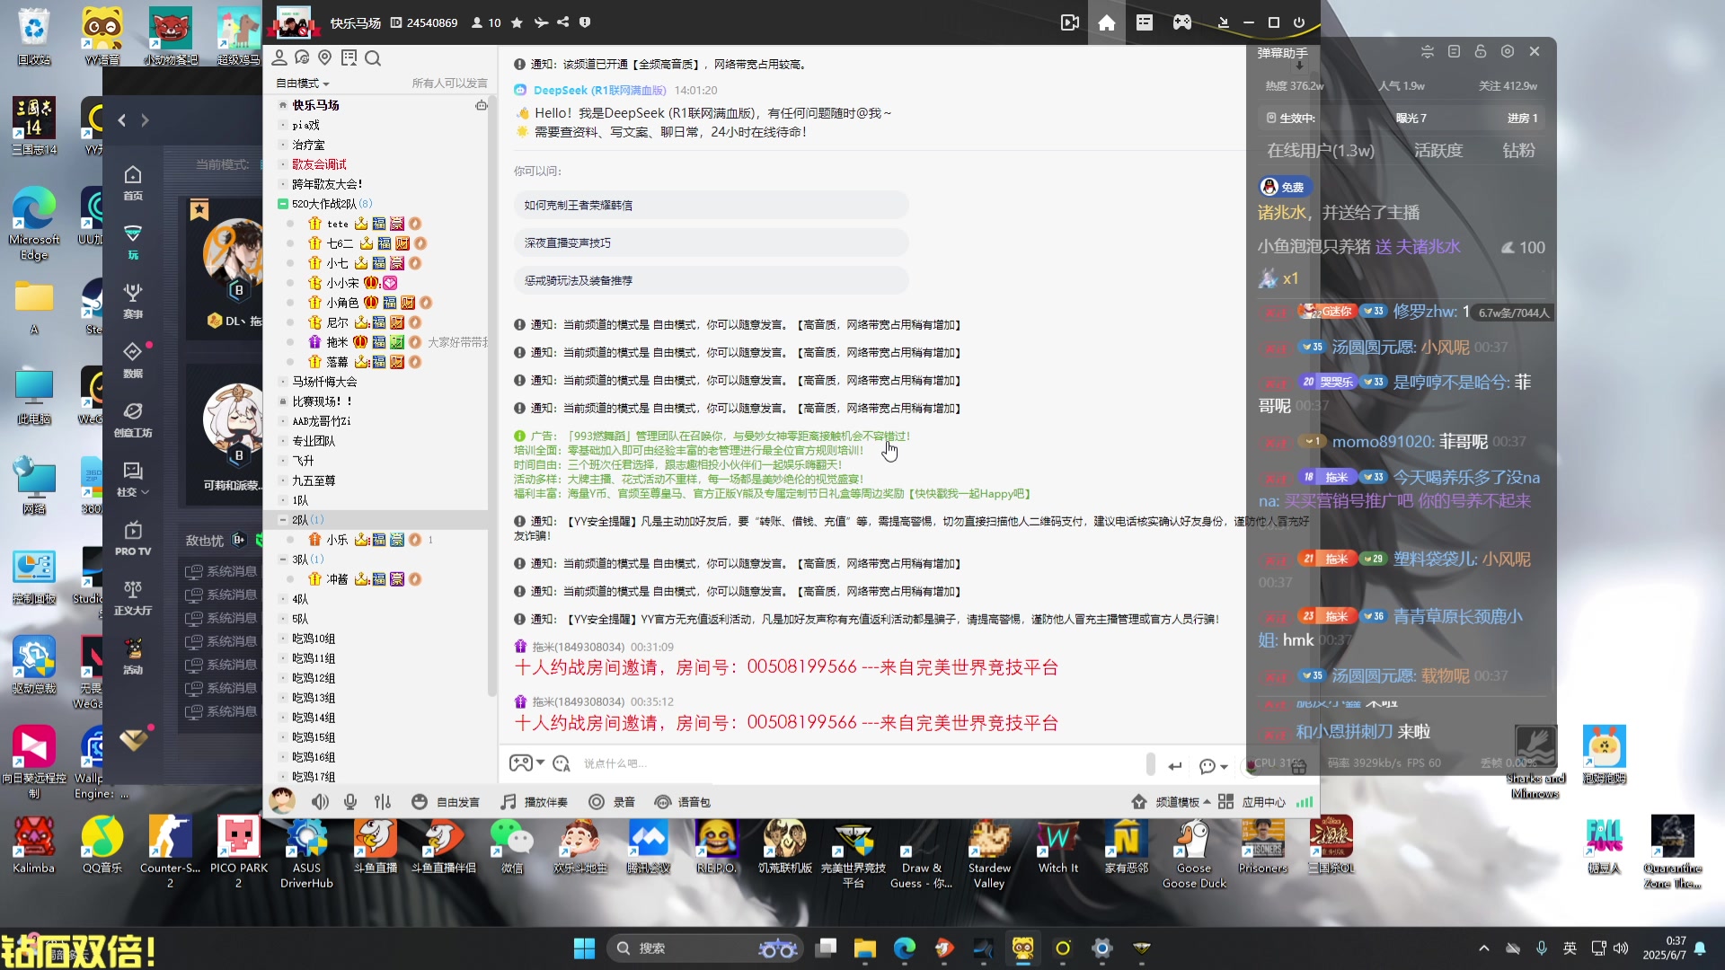The width and height of the screenshot is (1725, 970).
Task: Switch to 活跃度 tab in 弹幕助手
Action: point(1438,150)
